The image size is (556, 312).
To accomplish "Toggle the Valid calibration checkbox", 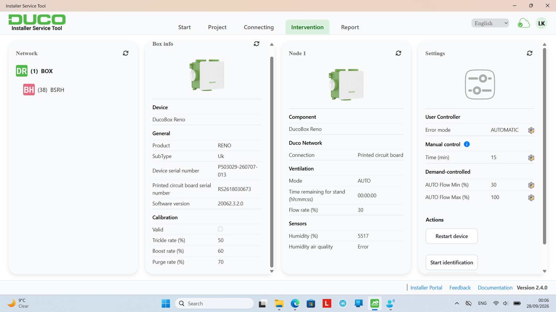I will (x=220, y=229).
